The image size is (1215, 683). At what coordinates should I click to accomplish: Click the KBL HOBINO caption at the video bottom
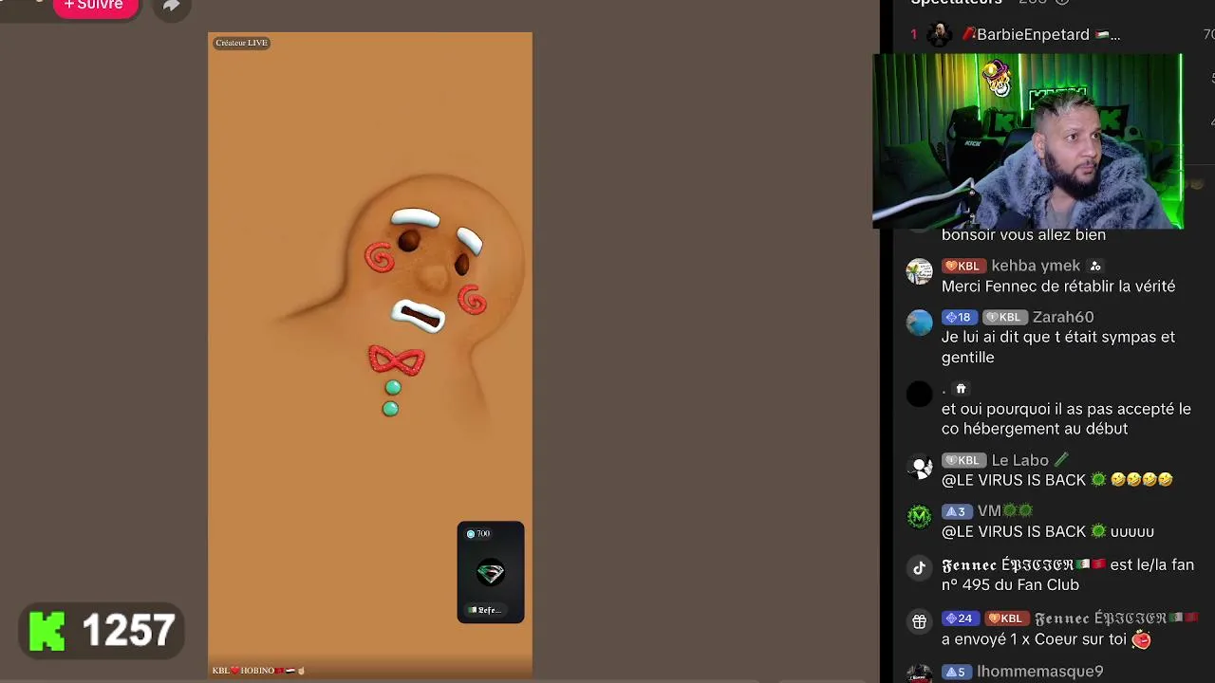tap(258, 671)
